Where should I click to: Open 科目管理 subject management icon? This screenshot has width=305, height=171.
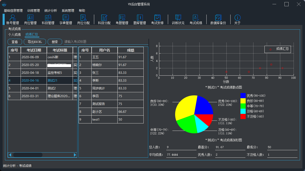click(x=48, y=19)
